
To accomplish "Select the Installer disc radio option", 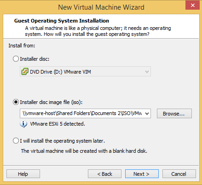I will [x=16, y=59].
